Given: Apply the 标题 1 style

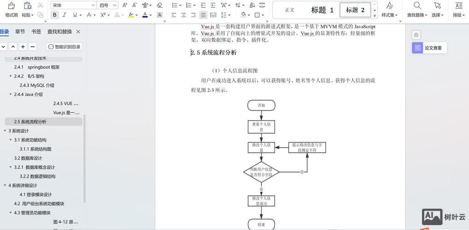Looking at the screenshot, I should 322,10.
